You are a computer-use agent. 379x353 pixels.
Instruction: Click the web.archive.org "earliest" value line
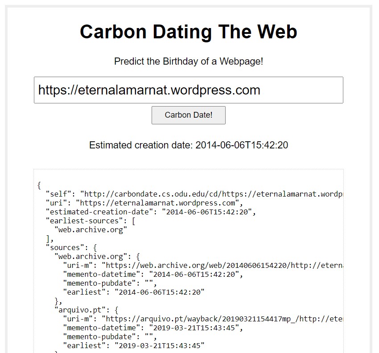[x=134, y=292]
